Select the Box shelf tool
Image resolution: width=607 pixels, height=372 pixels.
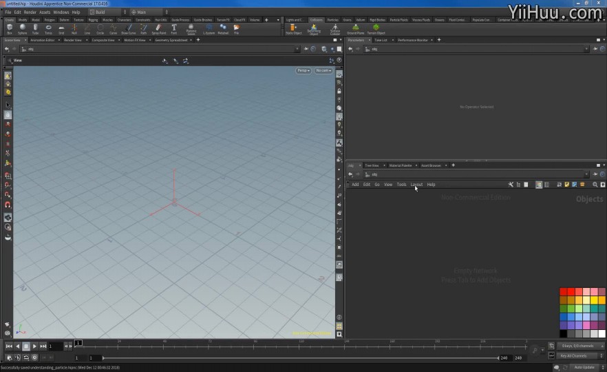(10, 29)
